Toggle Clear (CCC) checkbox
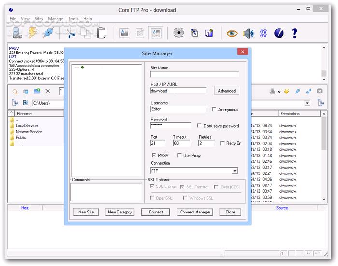Viewport: 338px width, 266px height. pyautogui.click(x=216, y=186)
